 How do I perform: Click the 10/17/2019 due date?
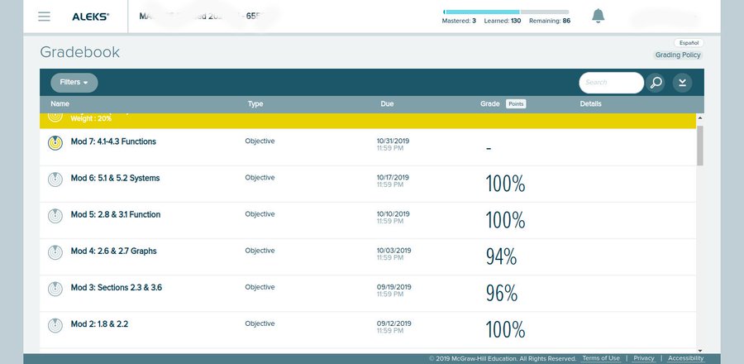pos(393,178)
